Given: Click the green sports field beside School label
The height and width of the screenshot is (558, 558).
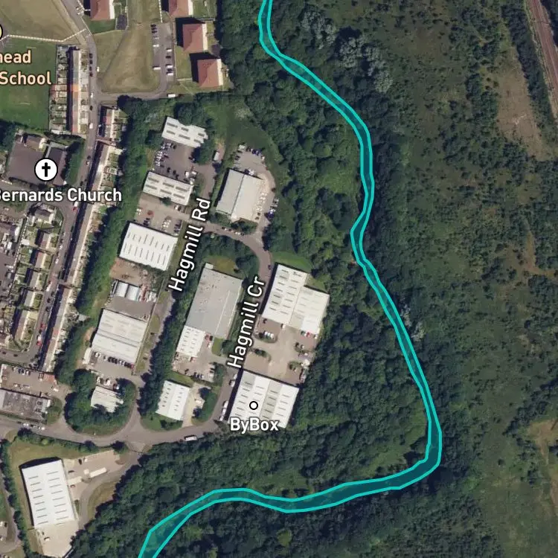Looking at the screenshot, I should tap(25, 106).
